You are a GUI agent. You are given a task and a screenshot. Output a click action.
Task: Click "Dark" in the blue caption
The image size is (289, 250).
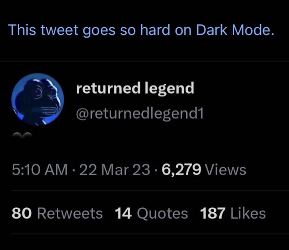pyautogui.click(x=212, y=31)
